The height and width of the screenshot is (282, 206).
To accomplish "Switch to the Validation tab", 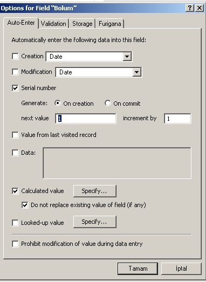I will [53, 24].
